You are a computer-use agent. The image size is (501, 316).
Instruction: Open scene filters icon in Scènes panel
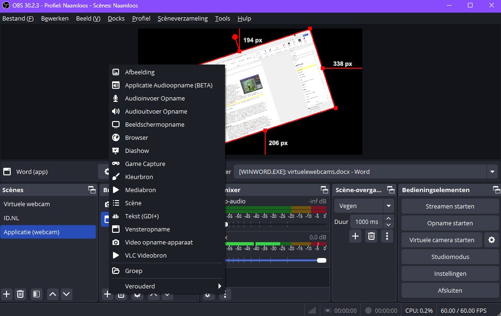point(36,294)
